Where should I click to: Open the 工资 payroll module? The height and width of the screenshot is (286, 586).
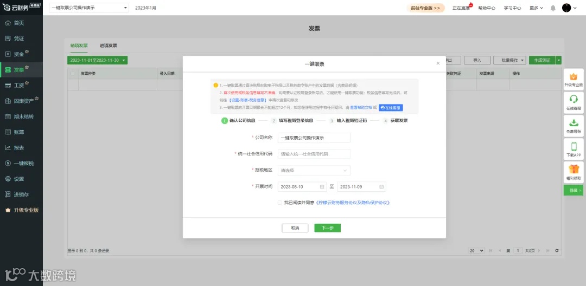click(21, 86)
